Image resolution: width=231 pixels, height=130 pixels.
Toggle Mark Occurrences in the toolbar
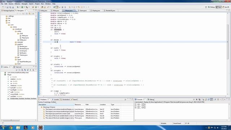[x=57, y=7]
